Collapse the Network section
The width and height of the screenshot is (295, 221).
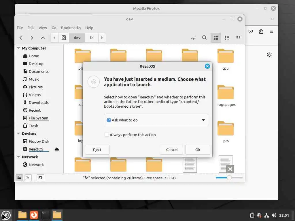click(x=18, y=157)
